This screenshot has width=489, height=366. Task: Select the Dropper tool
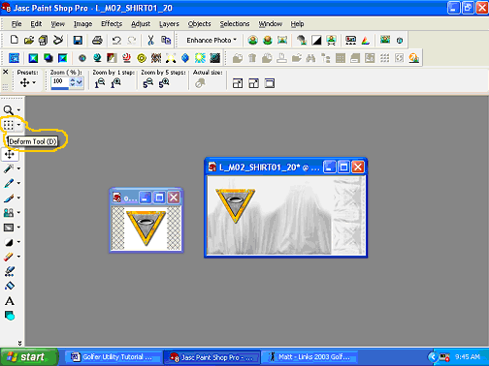9,183
